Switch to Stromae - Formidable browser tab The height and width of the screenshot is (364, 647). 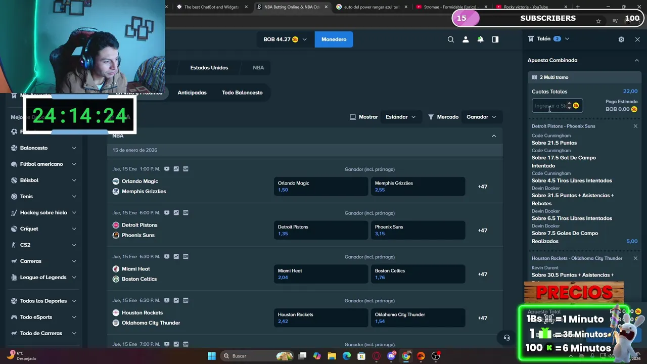pyautogui.click(x=451, y=7)
